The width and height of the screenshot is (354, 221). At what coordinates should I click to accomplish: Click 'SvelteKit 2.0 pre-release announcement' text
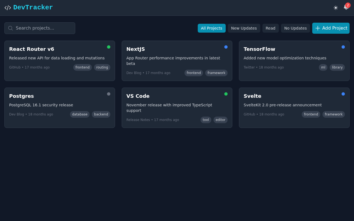[x=283, y=105]
